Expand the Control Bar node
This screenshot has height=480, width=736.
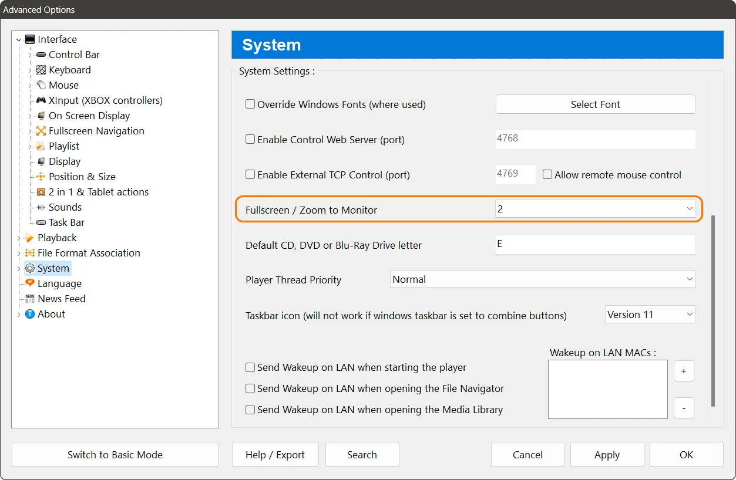(30, 55)
